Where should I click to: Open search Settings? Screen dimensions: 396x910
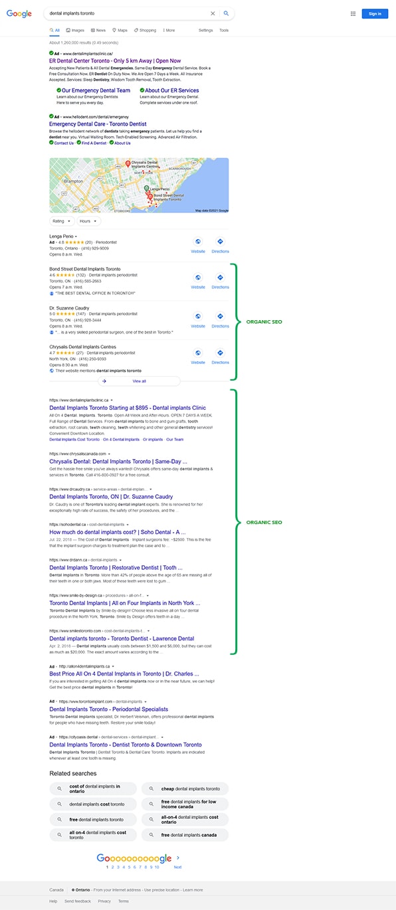point(206,31)
